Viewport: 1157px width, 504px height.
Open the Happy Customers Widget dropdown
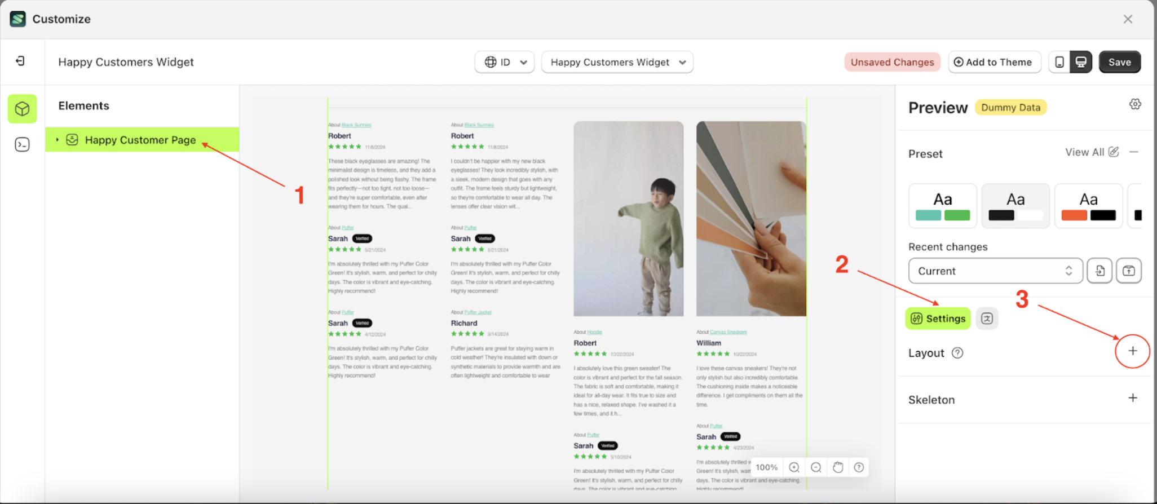pyautogui.click(x=617, y=62)
